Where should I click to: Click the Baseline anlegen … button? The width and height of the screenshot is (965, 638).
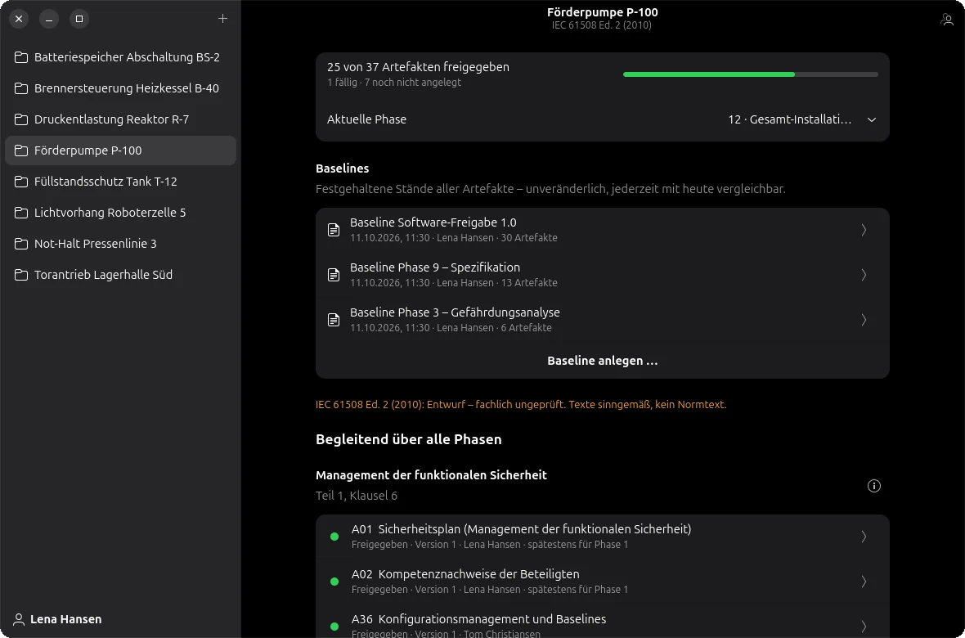(603, 361)
